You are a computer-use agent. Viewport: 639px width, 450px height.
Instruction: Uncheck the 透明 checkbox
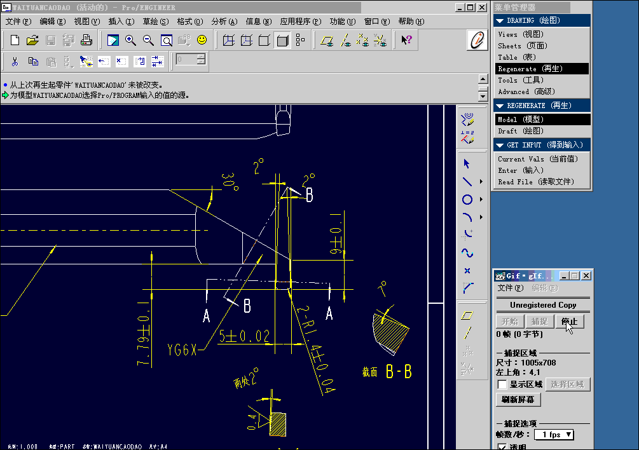pyautogui.click(x=502, y=446)
